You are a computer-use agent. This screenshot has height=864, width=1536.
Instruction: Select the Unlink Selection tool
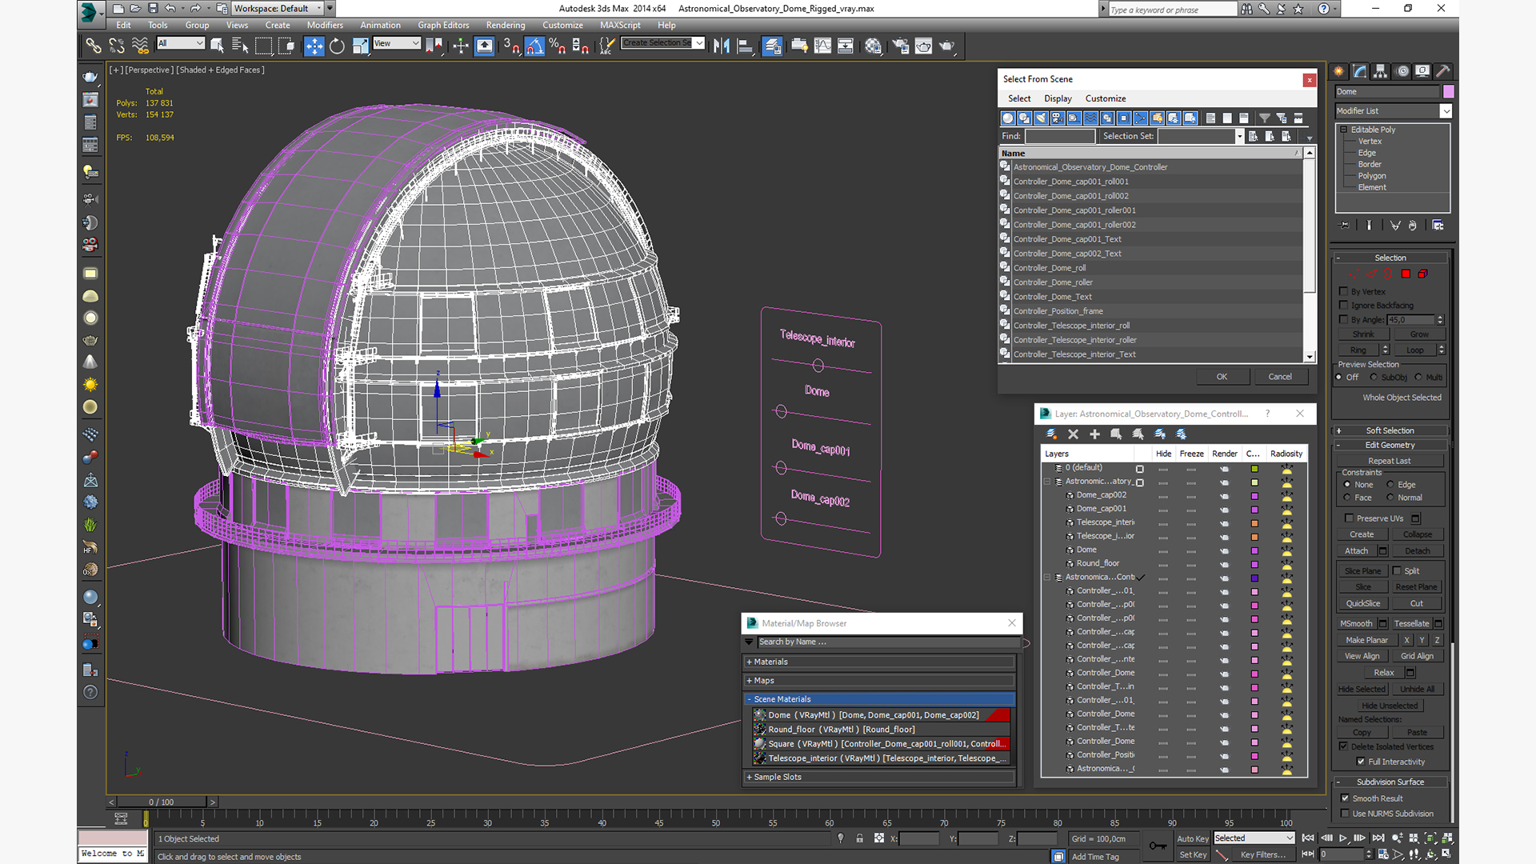117,46
